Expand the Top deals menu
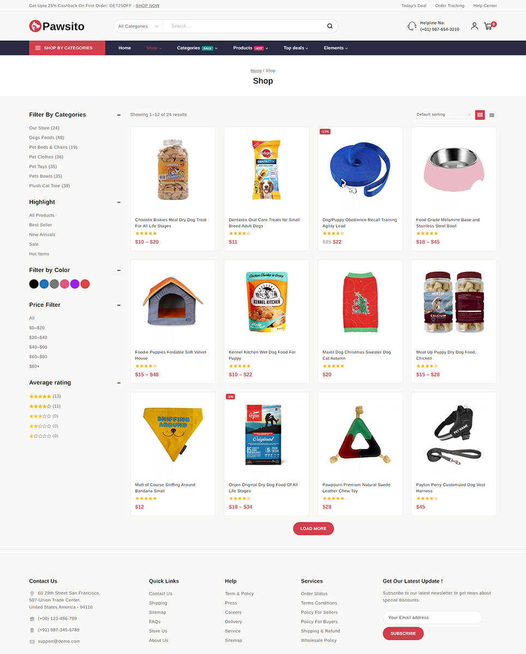 click(x=295, y=48)
